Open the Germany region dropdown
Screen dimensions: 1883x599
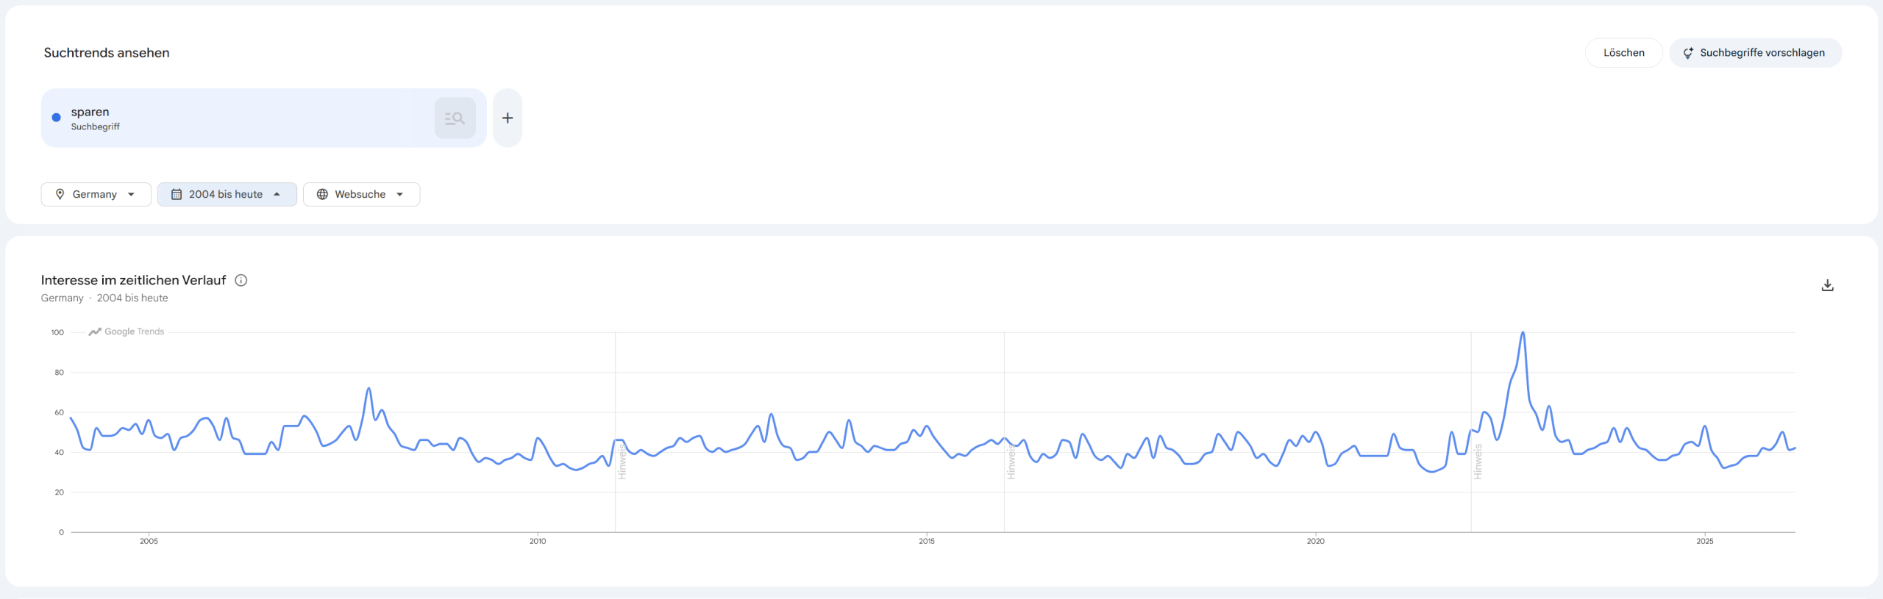96,194
